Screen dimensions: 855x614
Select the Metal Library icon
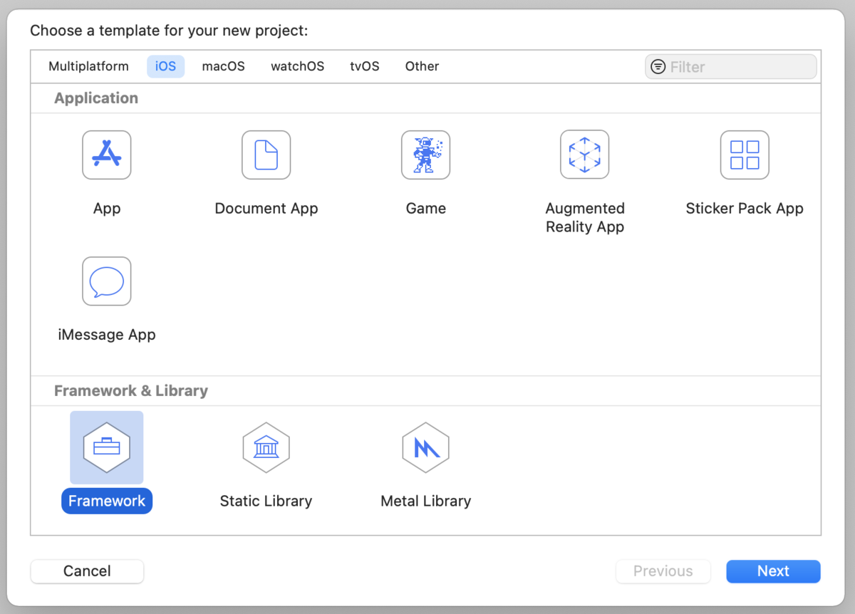coord(426,447)
